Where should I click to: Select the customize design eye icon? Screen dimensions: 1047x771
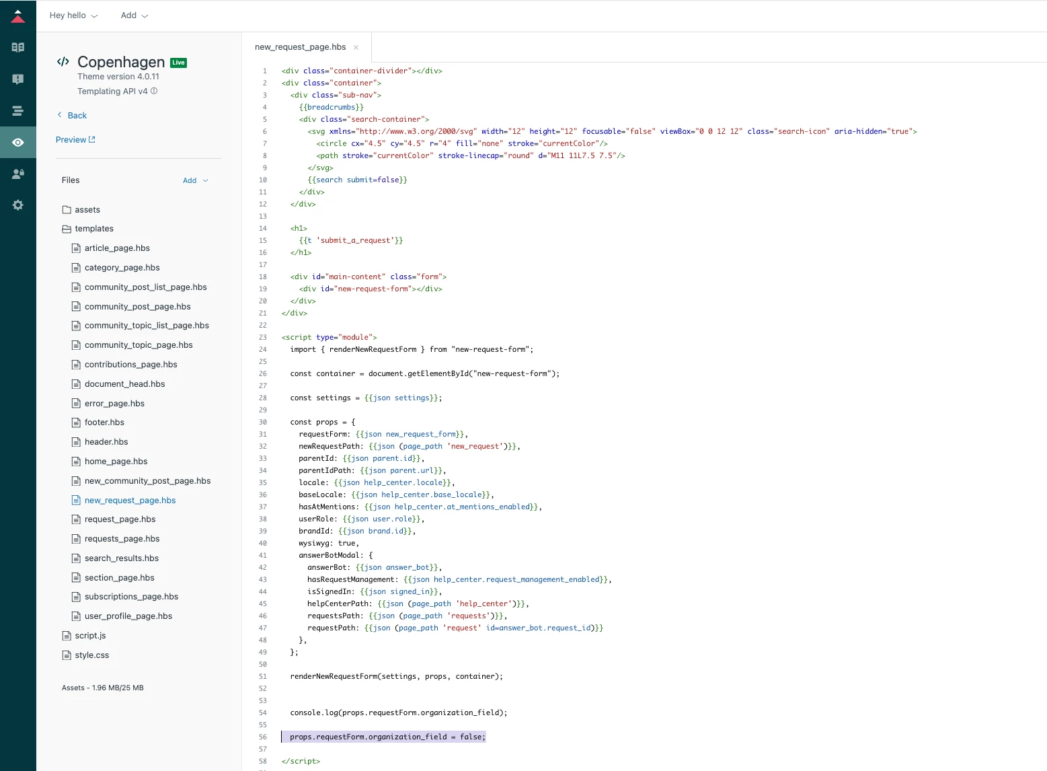(18, 143)
